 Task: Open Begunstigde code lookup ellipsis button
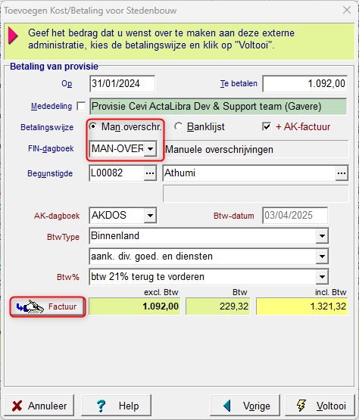(x=150, y=173)
